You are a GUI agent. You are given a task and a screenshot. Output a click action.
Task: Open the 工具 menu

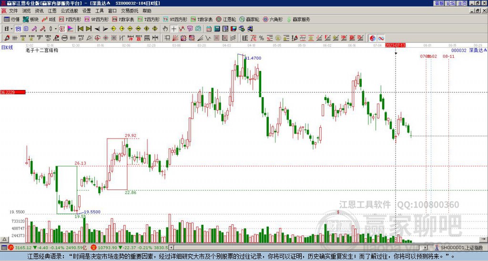coord(99,11)
